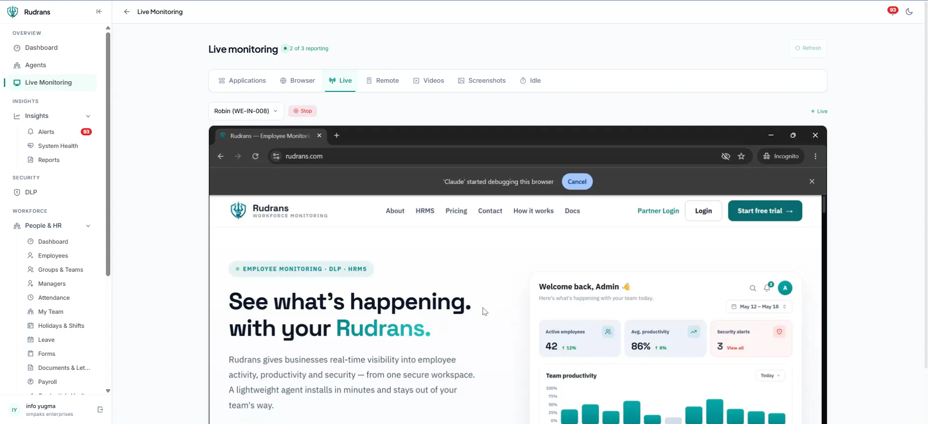Click Start free trial button
Screen dimensions: 928x424
point(765,211)
